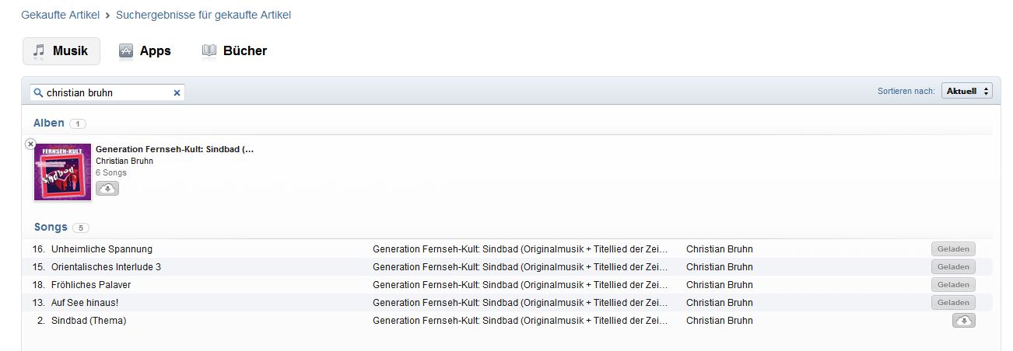Image resolution: width=1013 pixels, height=351 pixels.
Task: Click the Suchergebnisse für gekaufte Artikel breadcrumb
Action: [x=204, y=15]
